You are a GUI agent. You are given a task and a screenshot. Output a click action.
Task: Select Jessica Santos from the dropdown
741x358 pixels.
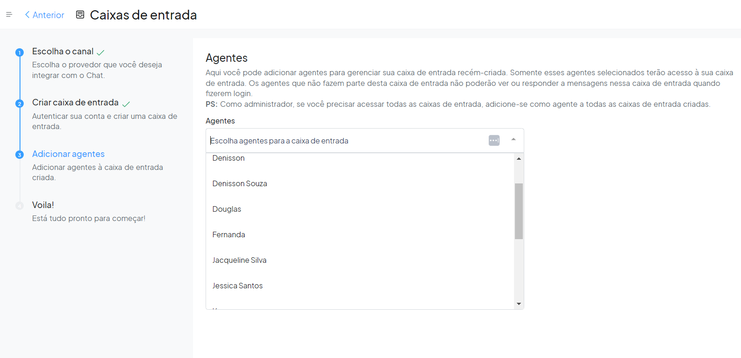click(x=237, y=286)
